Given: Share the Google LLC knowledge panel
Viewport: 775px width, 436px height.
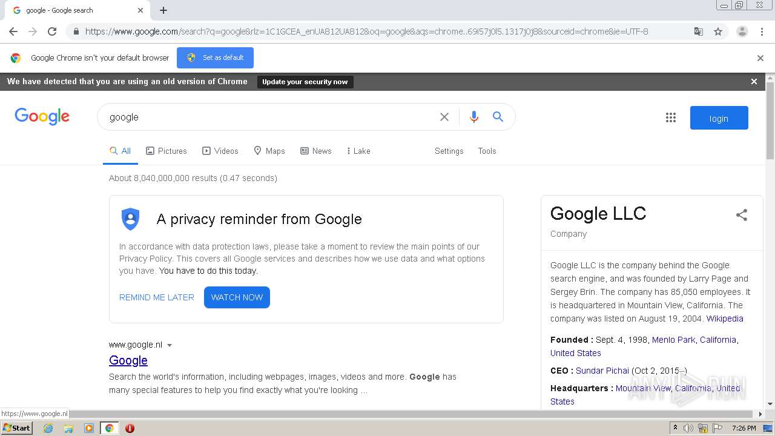Looking at the screenshot, I should click(742, 215).
